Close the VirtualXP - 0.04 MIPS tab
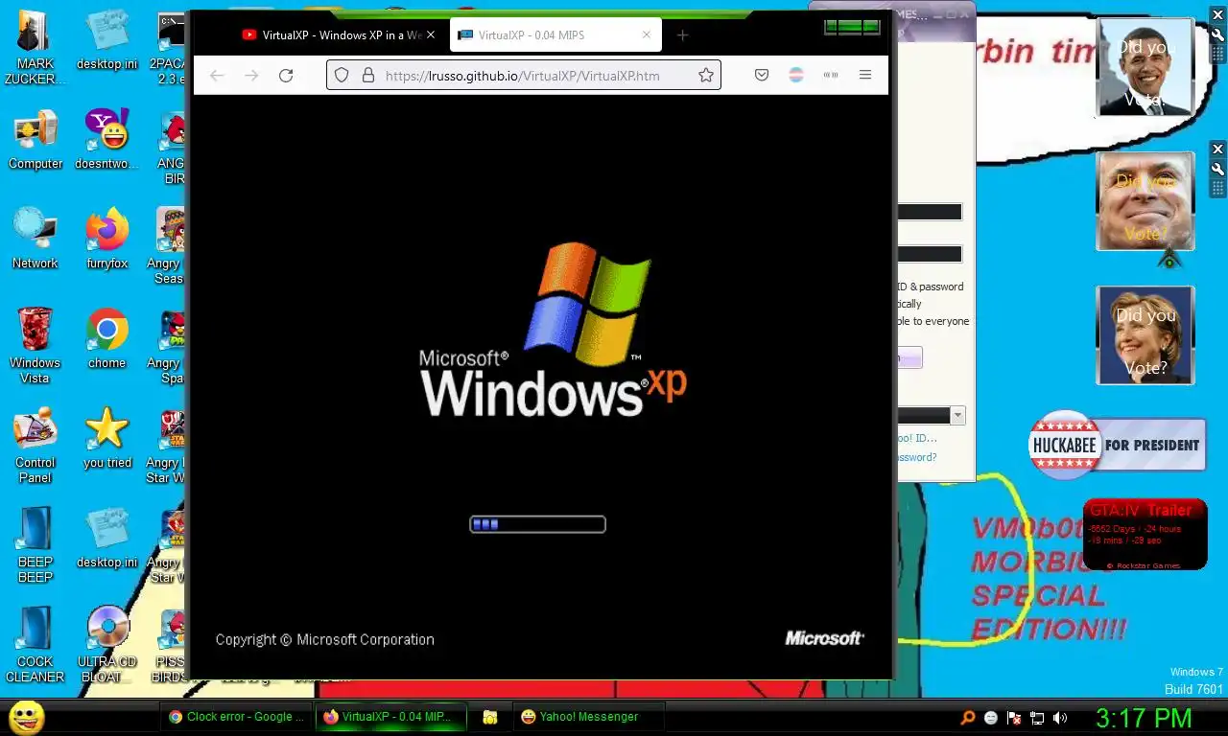1228x736 pixels. [647, 34]
